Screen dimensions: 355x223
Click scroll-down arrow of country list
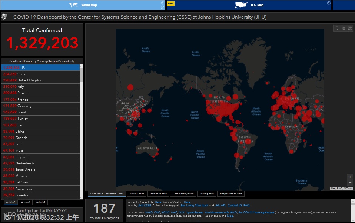[81, 198]
